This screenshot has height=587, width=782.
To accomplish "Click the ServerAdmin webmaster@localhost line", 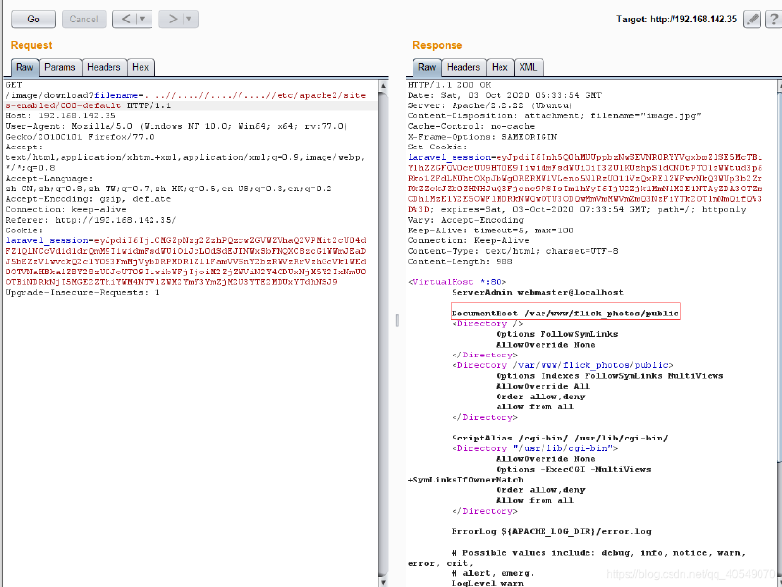I will [537, 292].
